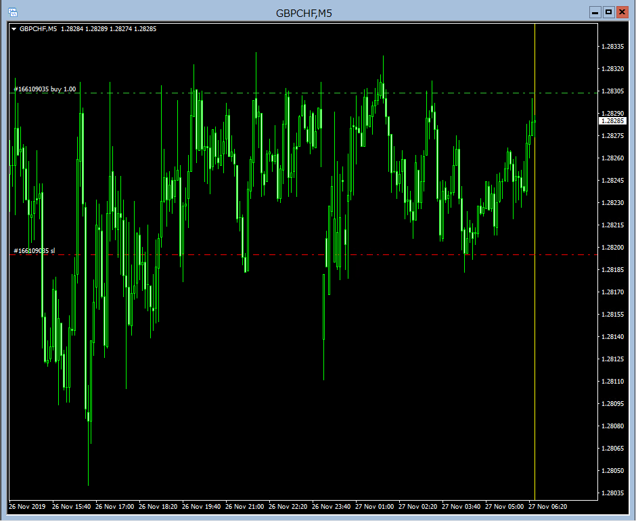Click price scale value 1.28110

(612, 382)
